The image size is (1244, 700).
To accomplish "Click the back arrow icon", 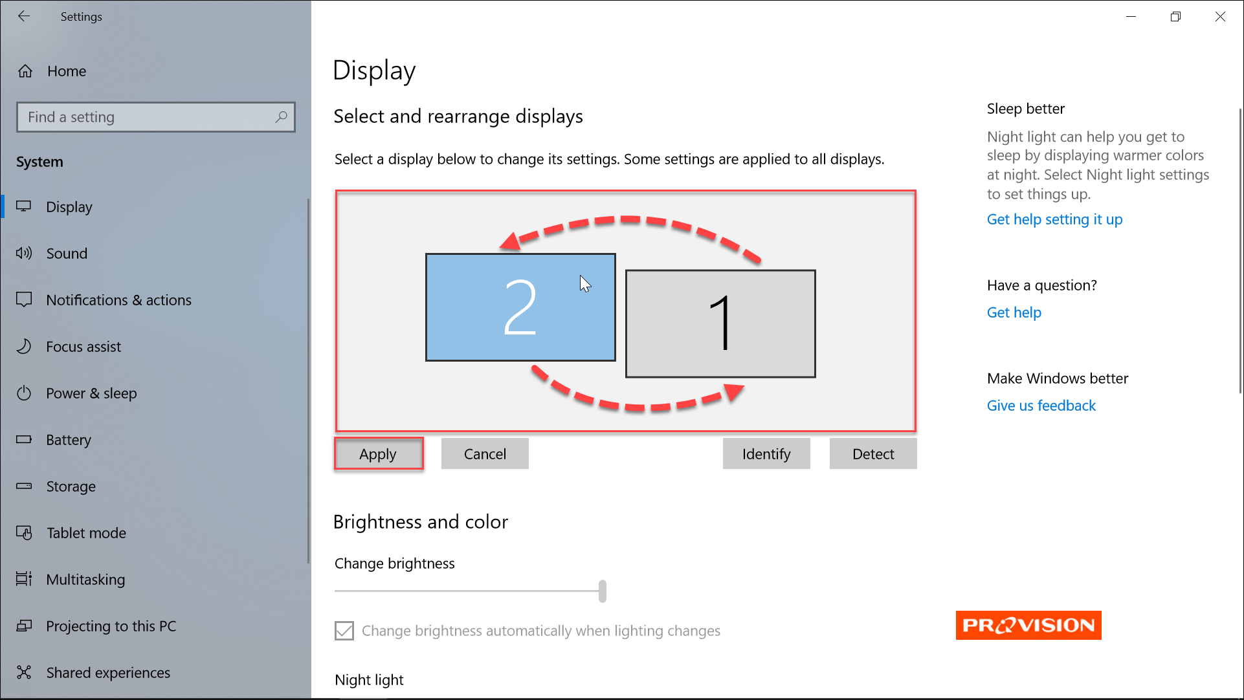I will [x=24, y=16].
